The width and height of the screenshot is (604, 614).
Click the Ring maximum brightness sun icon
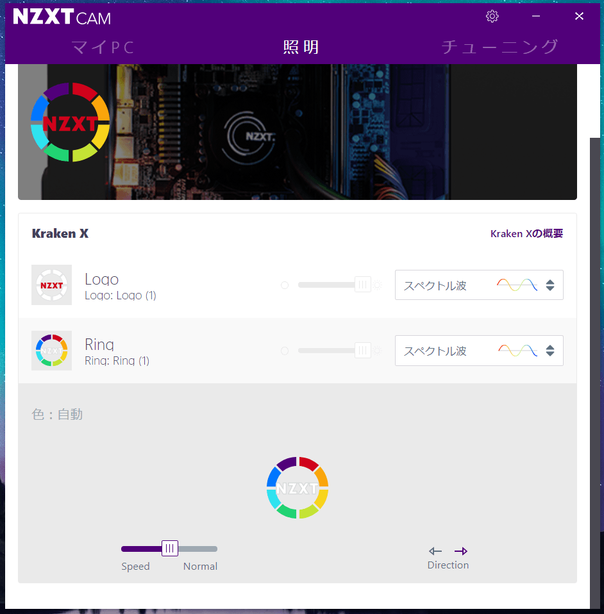coord(377,351)
